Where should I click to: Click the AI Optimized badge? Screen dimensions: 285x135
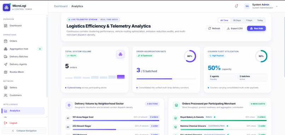point(145,56)
